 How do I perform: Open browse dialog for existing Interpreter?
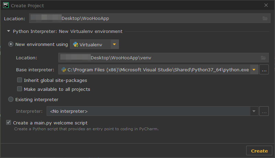point(264,111)
